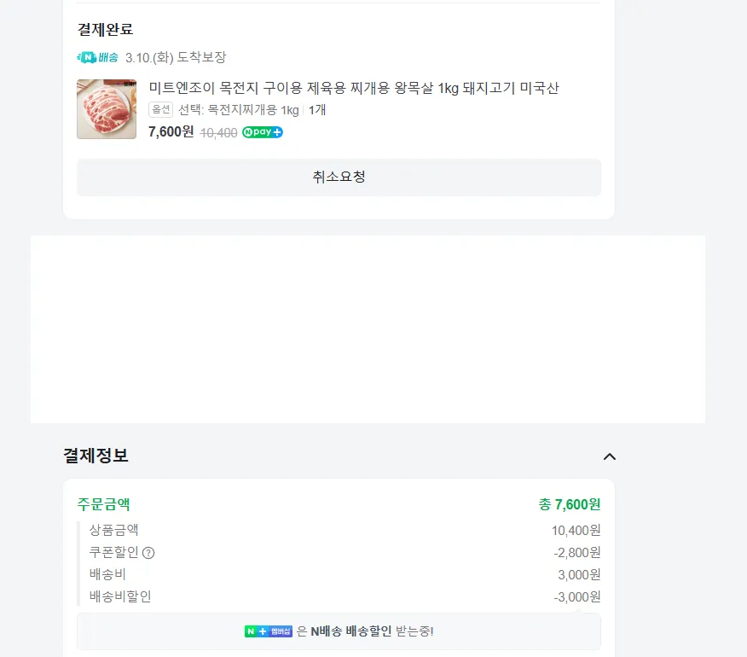Click the 주문금액 label

(103, 504)
